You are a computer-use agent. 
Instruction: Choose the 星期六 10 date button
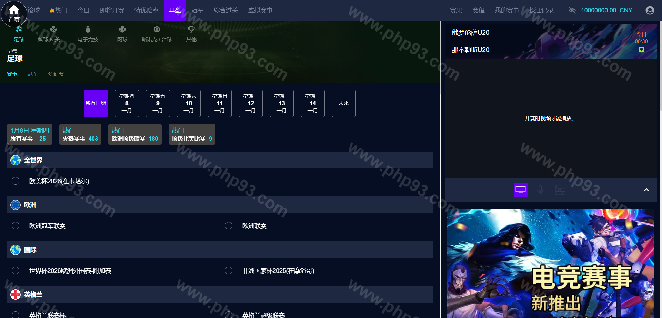[189, 103]
